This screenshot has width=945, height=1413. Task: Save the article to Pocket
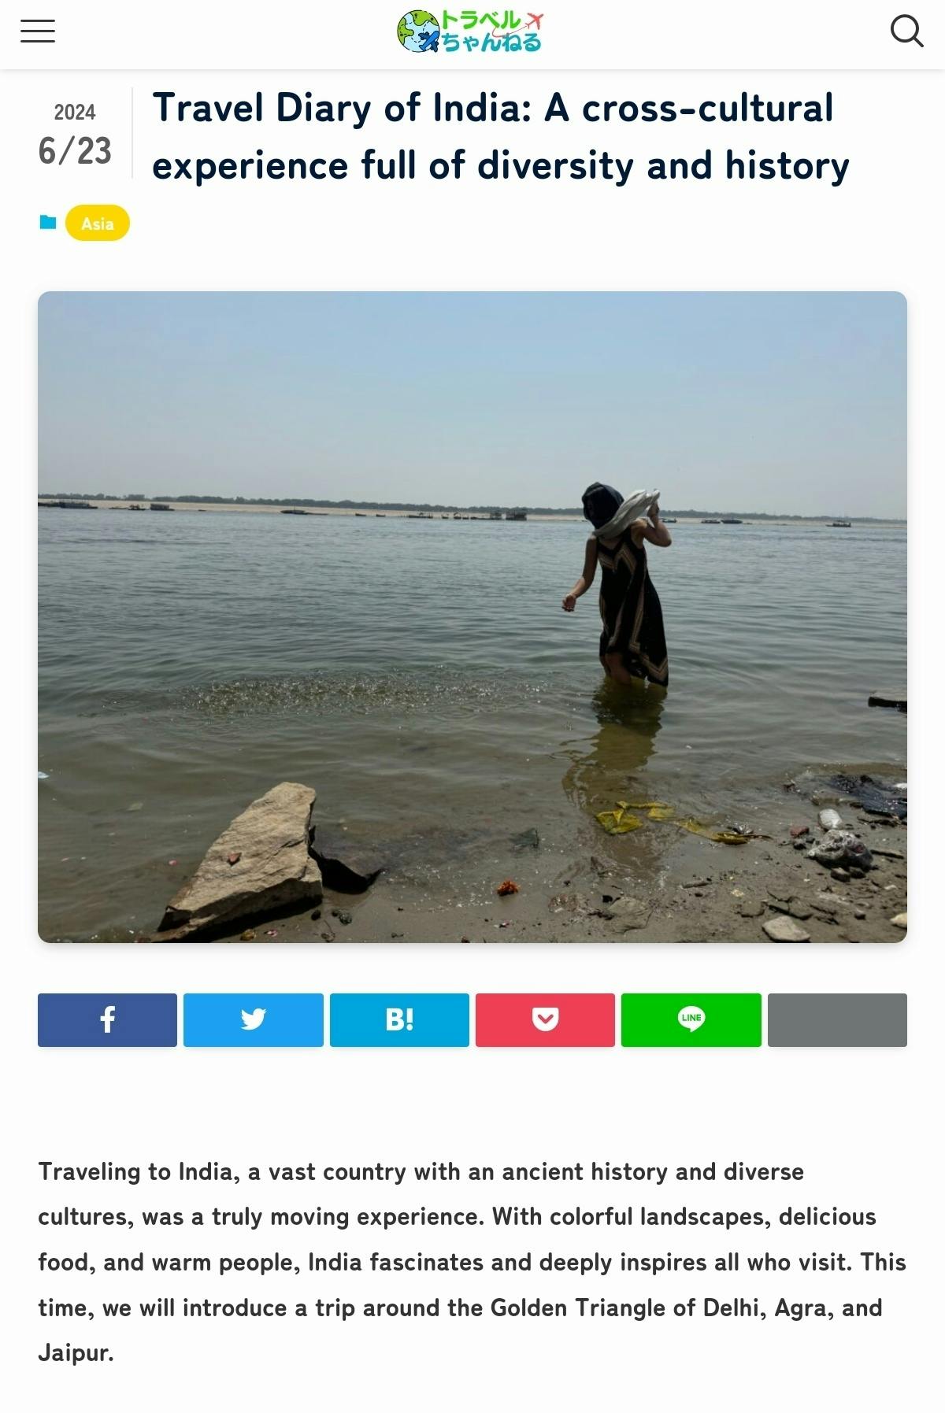(x=545, y=1019)
